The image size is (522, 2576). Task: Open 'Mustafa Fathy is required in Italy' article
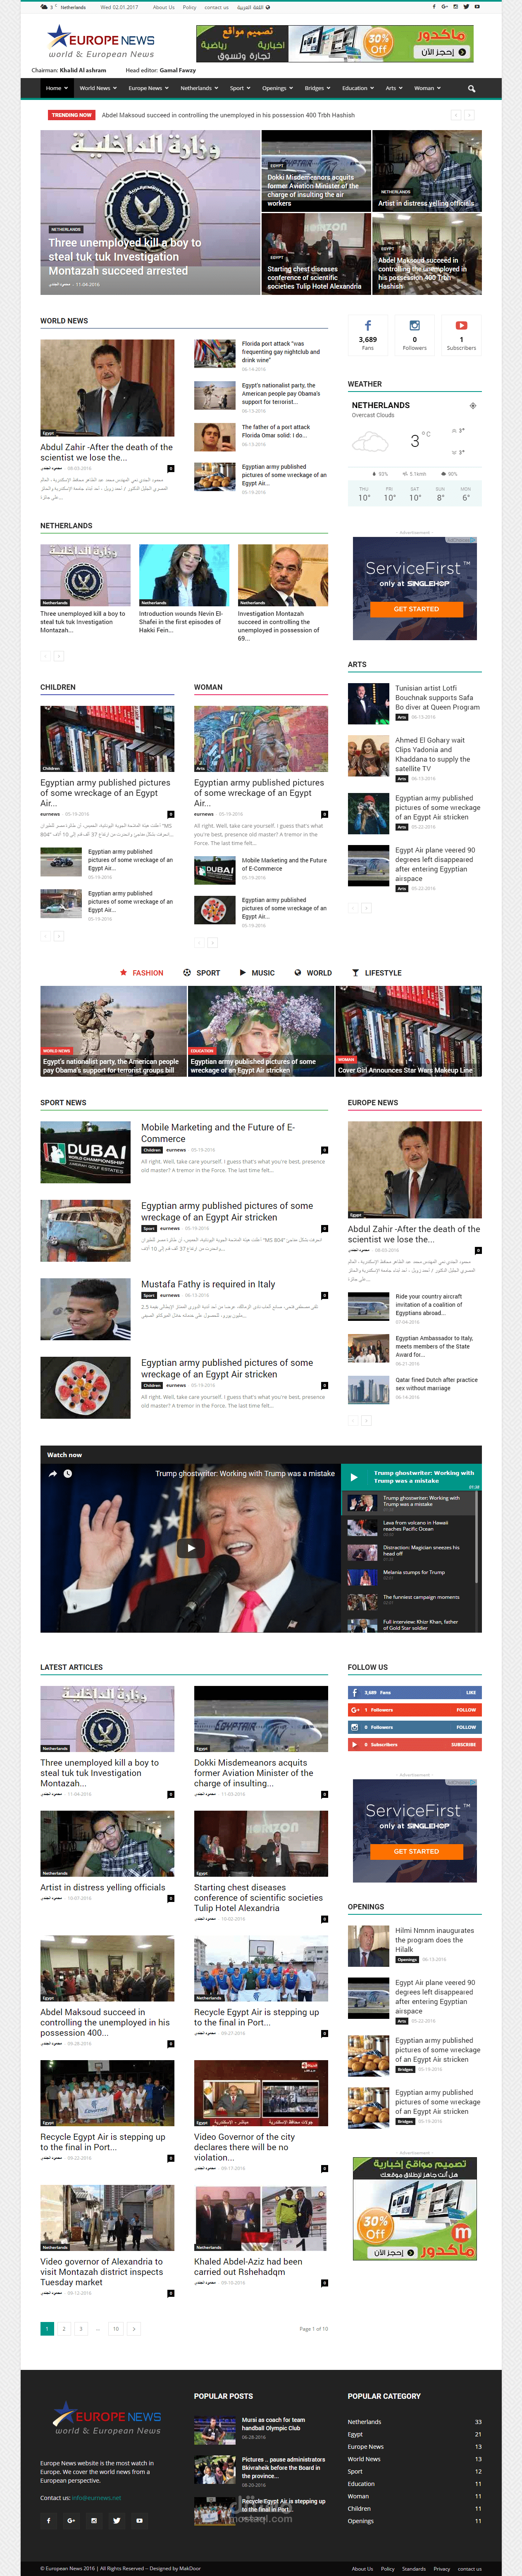coord(208,1284)
